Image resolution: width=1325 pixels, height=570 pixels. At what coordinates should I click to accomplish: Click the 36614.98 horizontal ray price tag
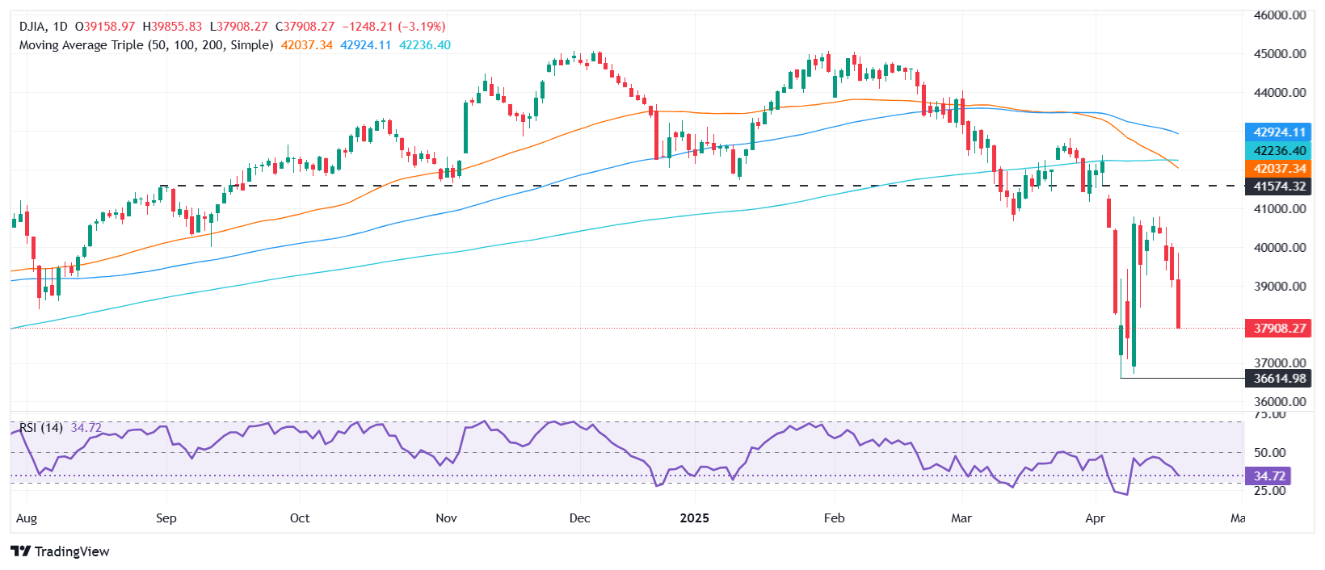click(x=1280, y=379)
